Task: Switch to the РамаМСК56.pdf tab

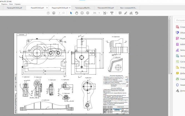Action: (37, 8)
